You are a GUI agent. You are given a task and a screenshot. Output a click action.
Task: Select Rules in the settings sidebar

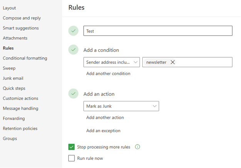pyautogui.click(x=8, y=48)
